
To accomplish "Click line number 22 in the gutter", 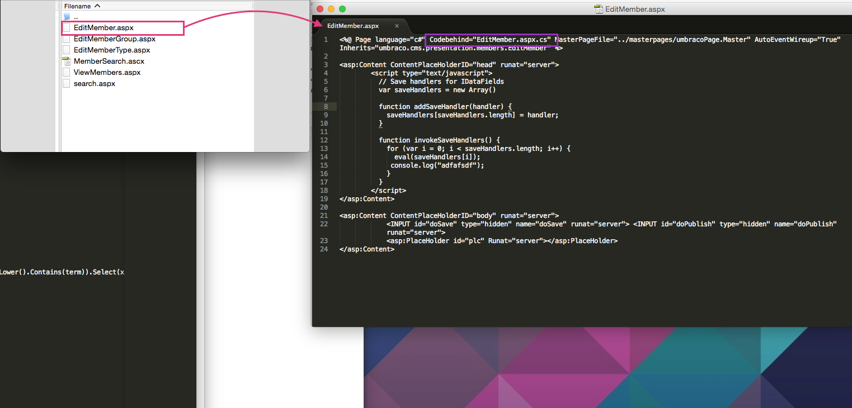I will 324,224.
